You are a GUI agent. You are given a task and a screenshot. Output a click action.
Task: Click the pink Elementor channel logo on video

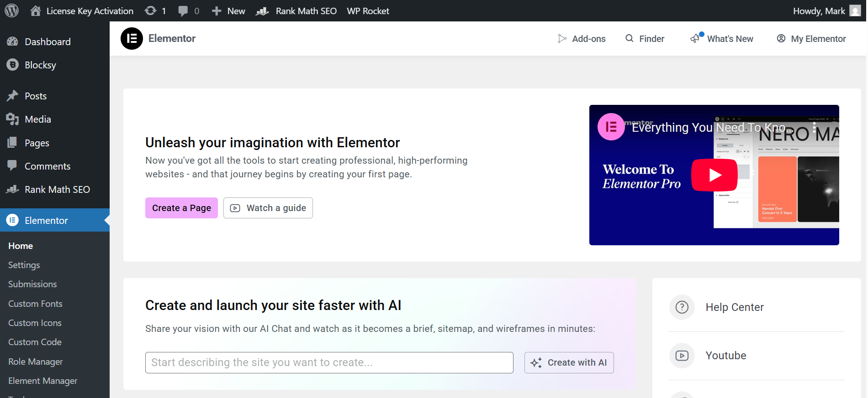click(x=611, y=127)
